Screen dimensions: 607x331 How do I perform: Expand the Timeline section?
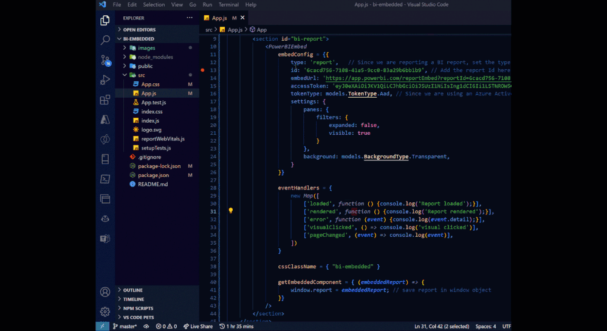[x=157, y=299]
